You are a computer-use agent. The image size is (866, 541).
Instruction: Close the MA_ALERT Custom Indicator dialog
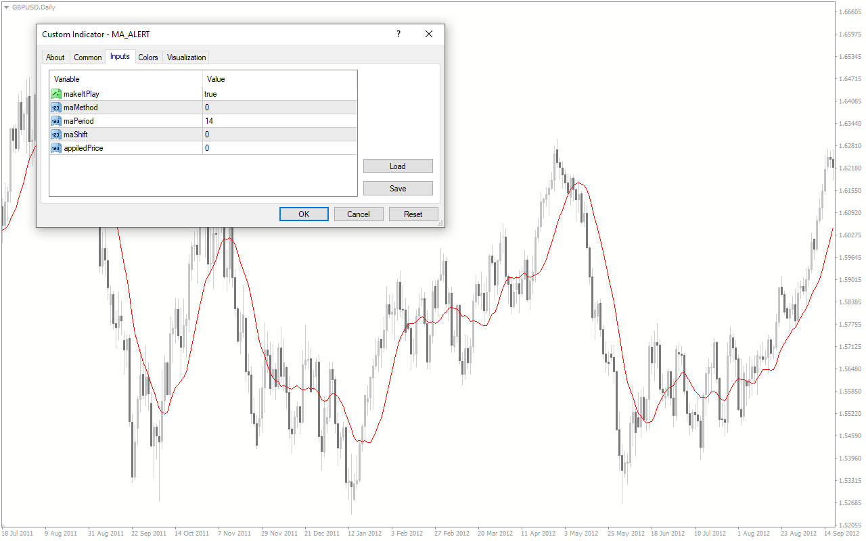click(429, 34)
